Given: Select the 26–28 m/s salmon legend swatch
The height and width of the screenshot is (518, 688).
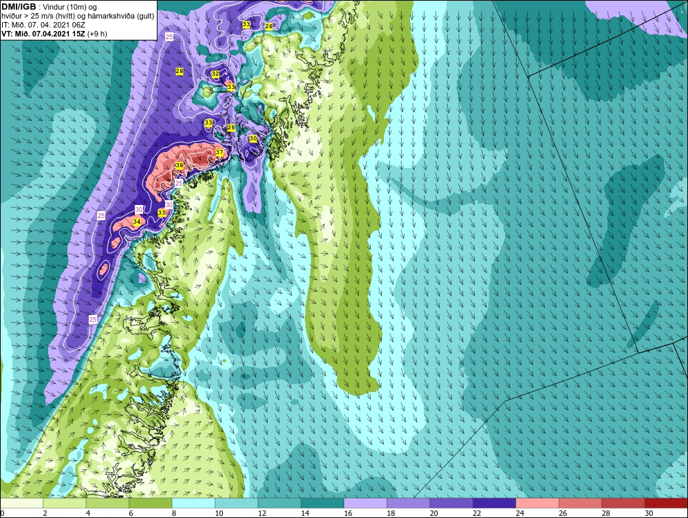Looking at the screenshot, I should (x=581, y=503).
